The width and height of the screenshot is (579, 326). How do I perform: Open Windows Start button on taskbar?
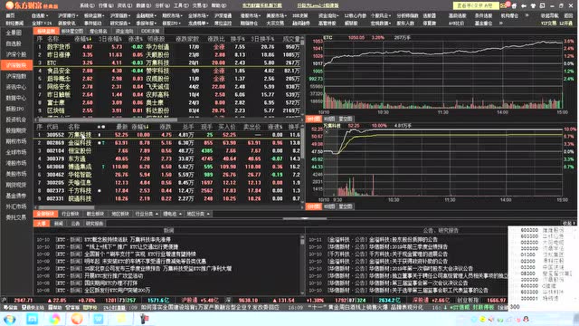(x=10, y=319)
